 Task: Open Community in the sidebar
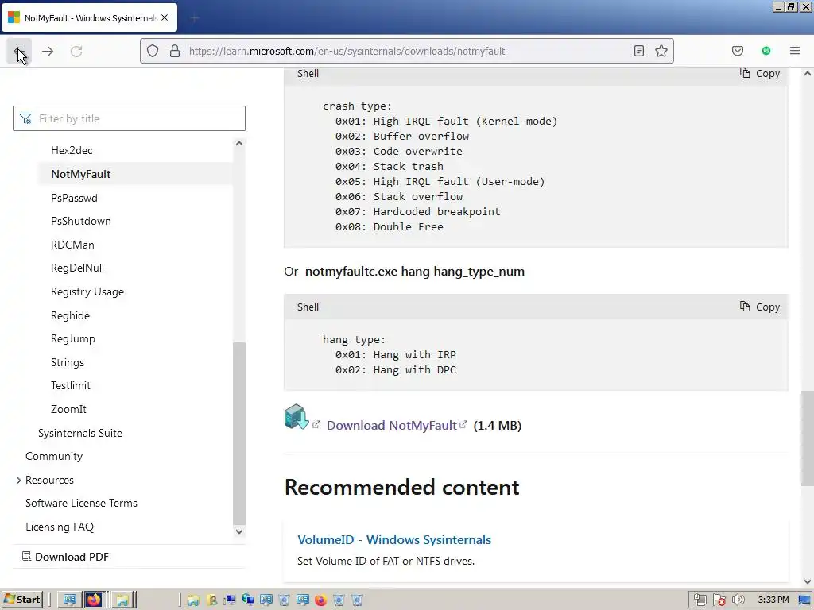point(54,456)
